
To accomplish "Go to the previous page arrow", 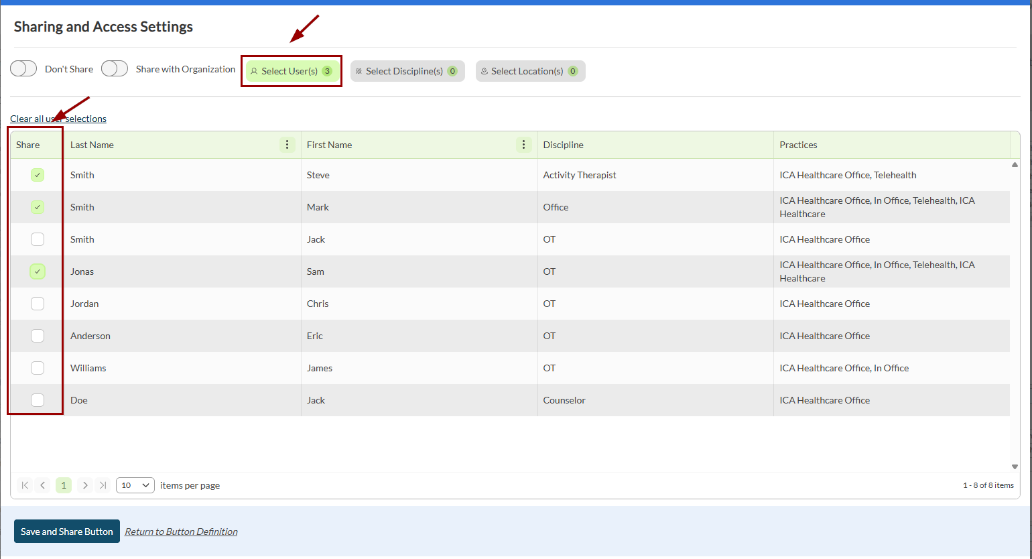I will click(43, 485).
